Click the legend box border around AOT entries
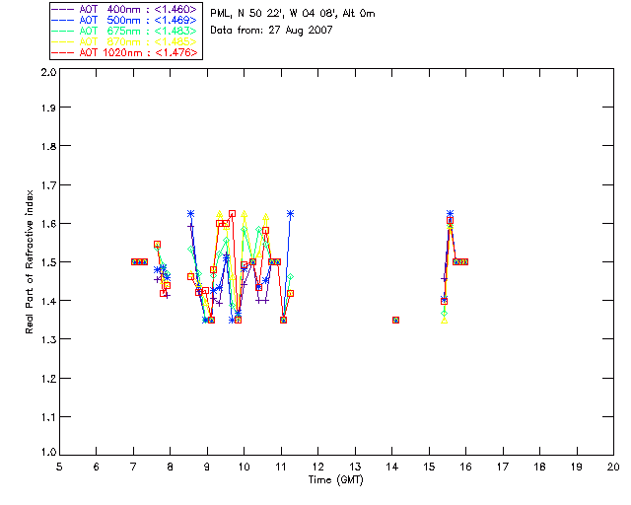The width and height of the screenshot is (631, 505). (126, 31)
